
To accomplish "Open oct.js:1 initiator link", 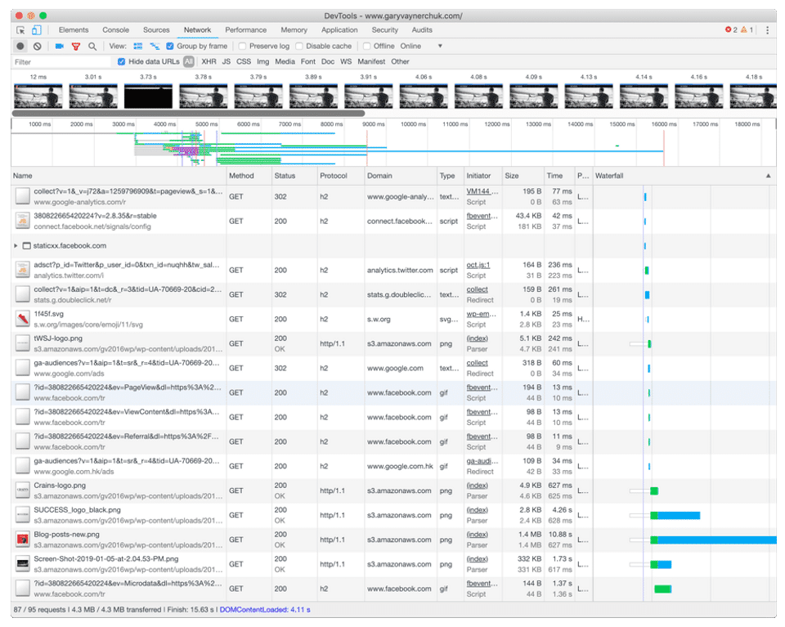I will point(478,265).
